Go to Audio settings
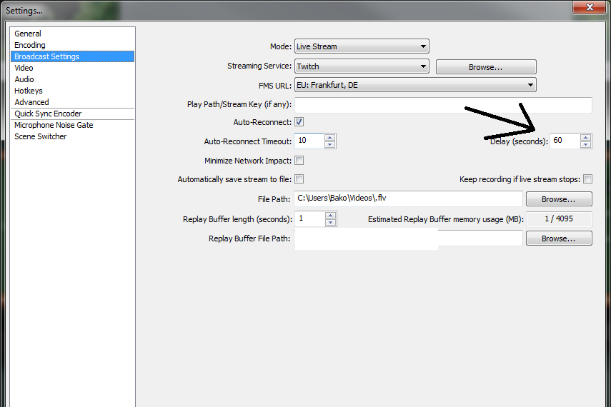Screen dimensions: 611x407 [72, 79]
